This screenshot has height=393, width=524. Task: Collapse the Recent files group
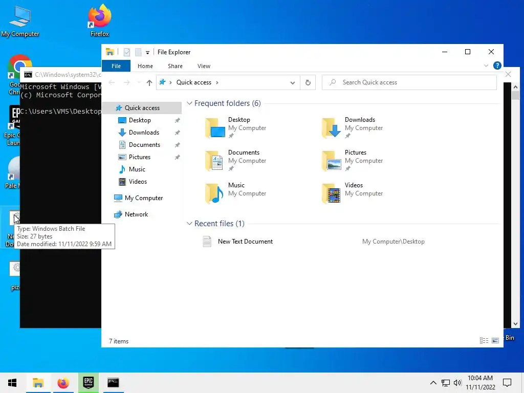coord(189,224)
